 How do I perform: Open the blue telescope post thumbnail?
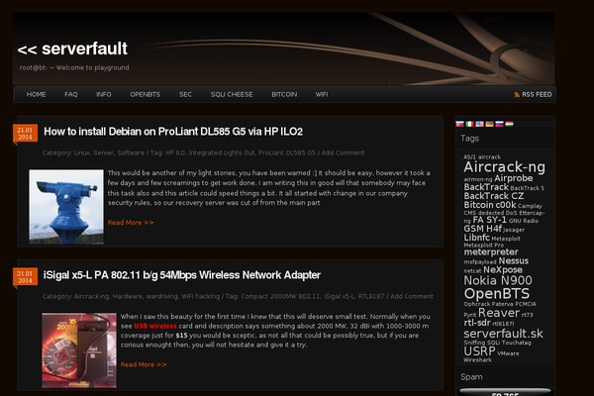[66, 207]
